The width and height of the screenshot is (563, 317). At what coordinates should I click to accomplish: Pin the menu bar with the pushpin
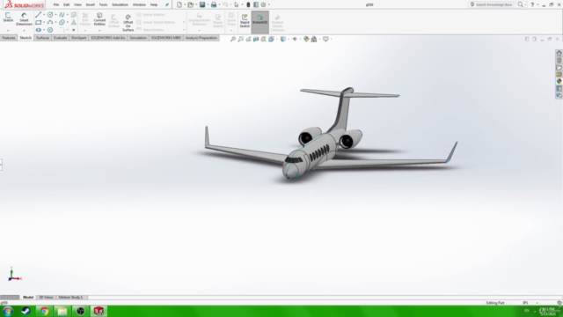(x=167, y=4)
